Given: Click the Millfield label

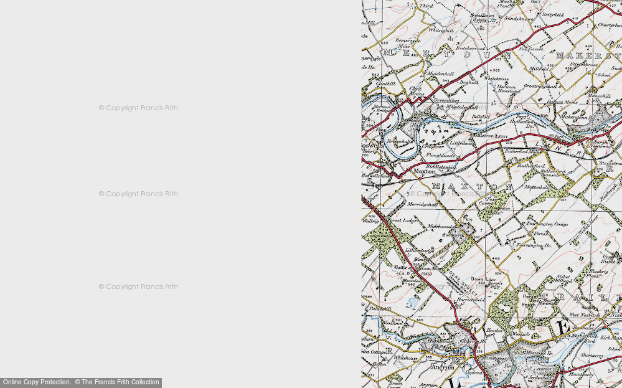Looking at the screenshot, I should (x=539, y=69).
